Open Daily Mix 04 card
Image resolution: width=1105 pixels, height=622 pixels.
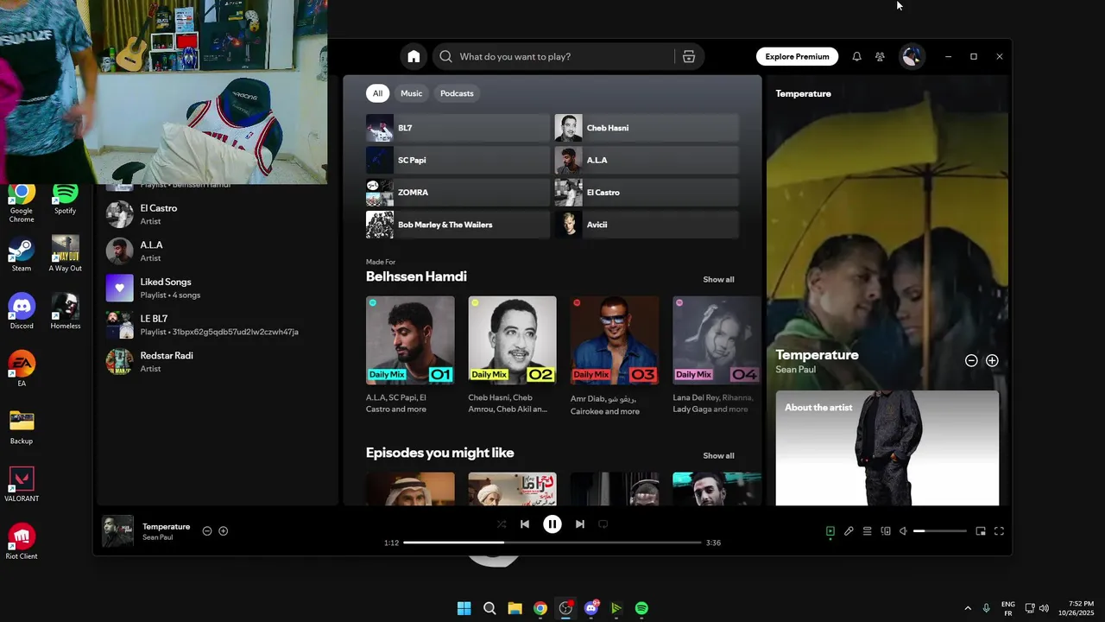coord(717,356)
